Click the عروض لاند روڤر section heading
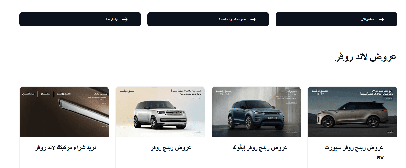406x168 pixels. pyautogui.click(x=365, y=57)
